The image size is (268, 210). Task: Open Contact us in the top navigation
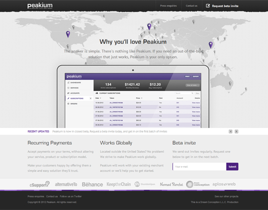click(192, 6)
